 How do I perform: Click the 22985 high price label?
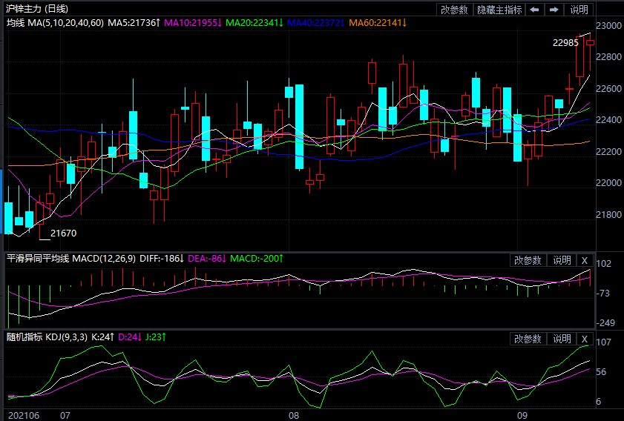[565, 42]
